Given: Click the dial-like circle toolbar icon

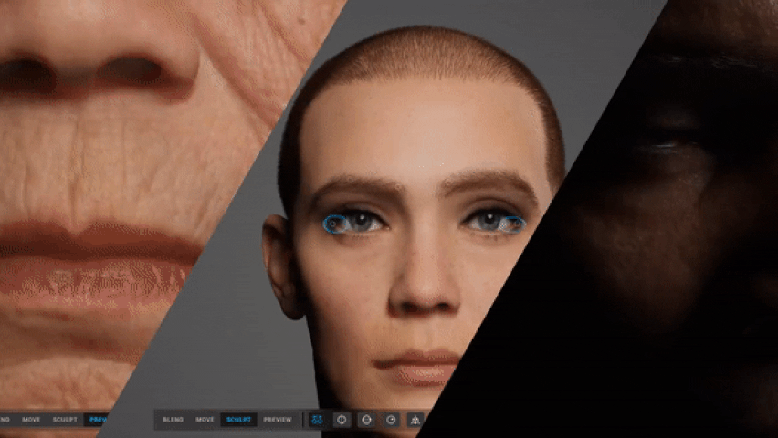Looking at the screenshot, I should 391,420.
